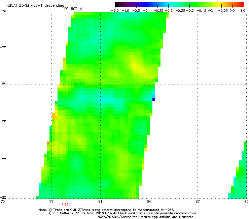Viewport: 249px width, 219px height.
Task: Pick the black end of the colorbar
Action: (117, 4)
